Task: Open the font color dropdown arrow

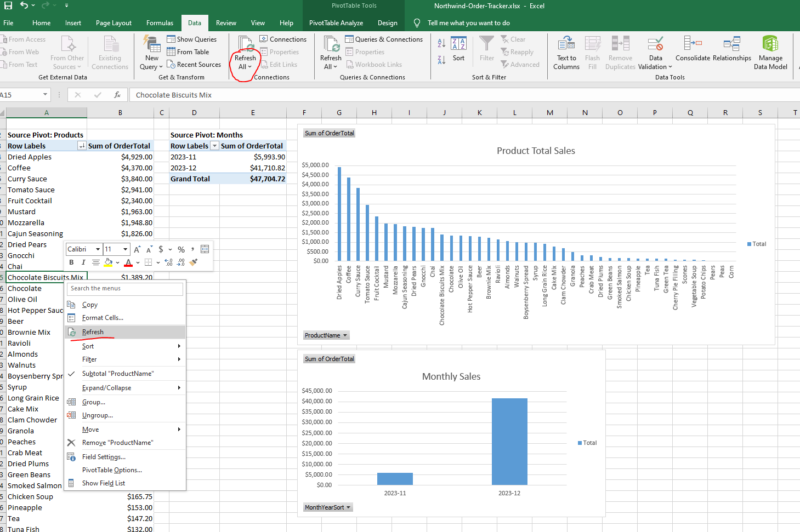Action: click(x=137, y=262)
